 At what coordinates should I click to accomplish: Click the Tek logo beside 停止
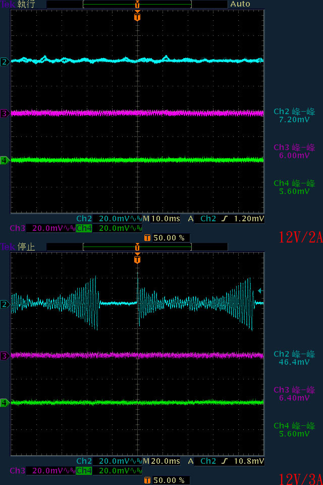click(8, 247)
